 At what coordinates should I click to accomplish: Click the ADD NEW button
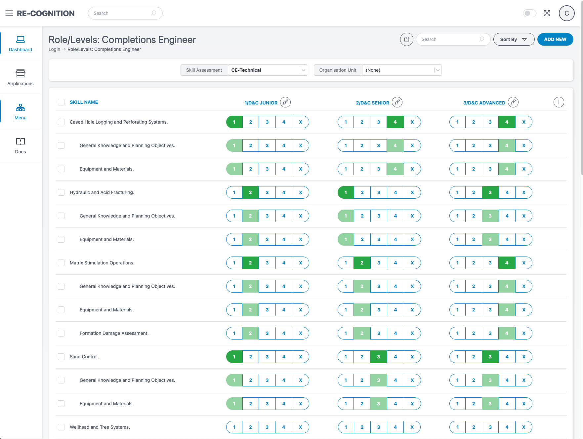click(x=555, y=39)
